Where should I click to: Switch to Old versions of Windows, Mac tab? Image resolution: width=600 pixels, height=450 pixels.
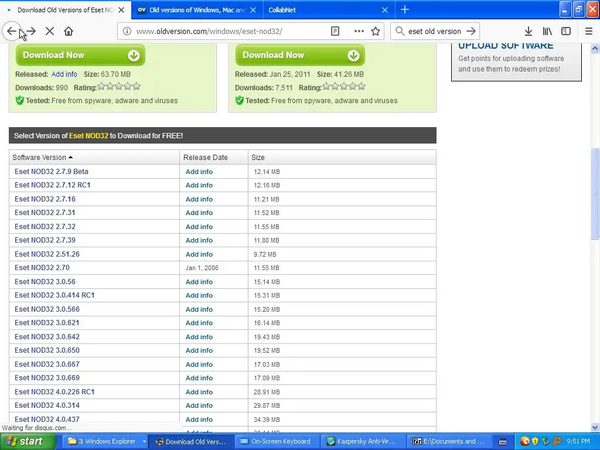(x=197, y=10)
